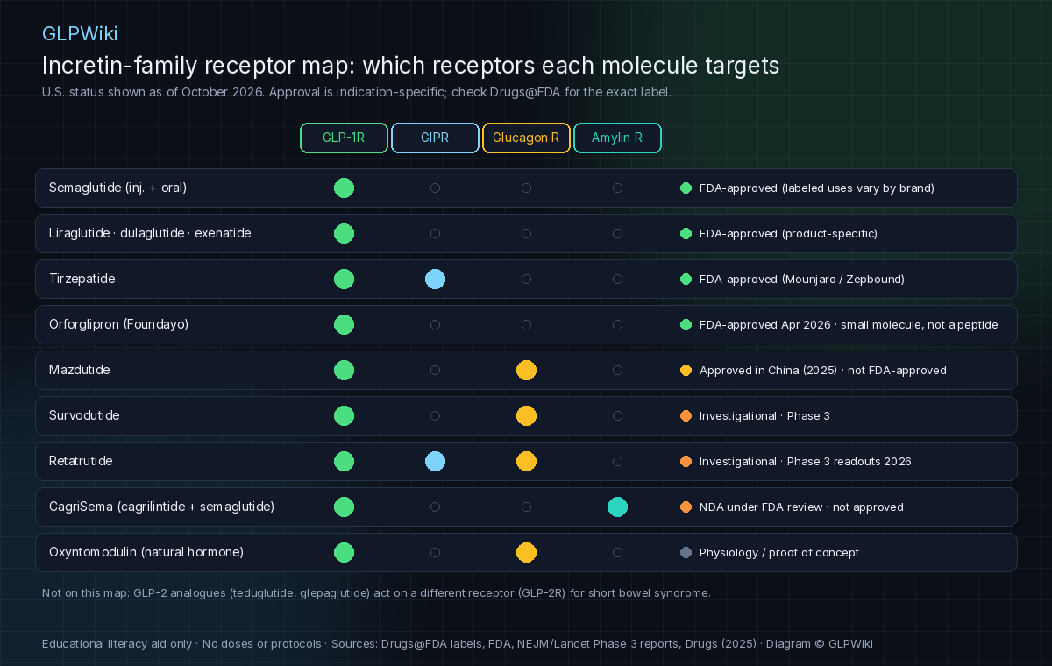Image resolution: width=1052 pixels, height=666 pixels.
Task: Click Oxyntomodulin's empty Amylin R circle
Action: coord(617,552)
